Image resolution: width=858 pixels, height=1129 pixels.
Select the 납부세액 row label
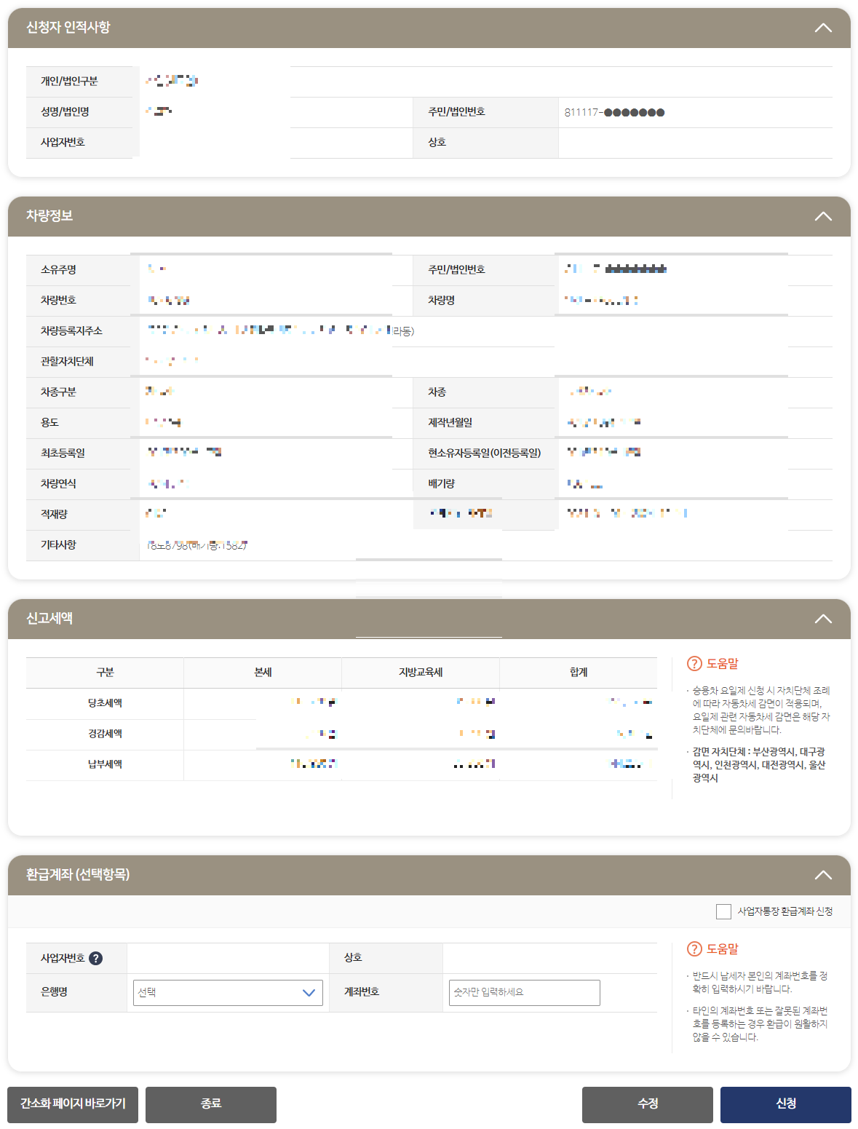point(104,764)
